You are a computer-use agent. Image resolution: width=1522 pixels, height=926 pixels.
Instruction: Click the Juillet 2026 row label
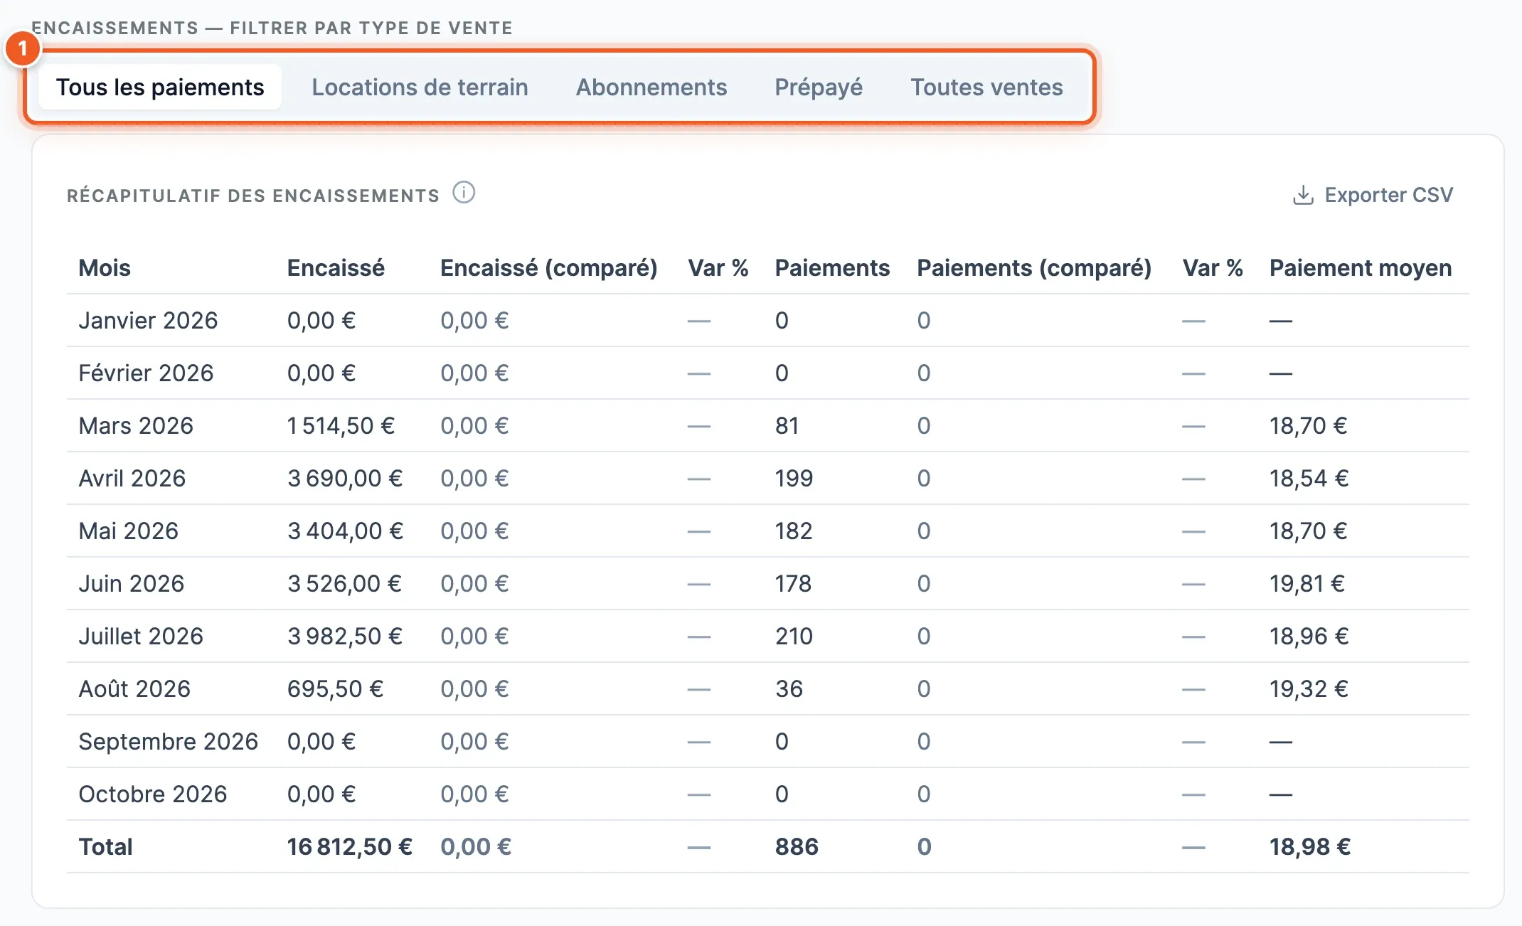[141, 636]
